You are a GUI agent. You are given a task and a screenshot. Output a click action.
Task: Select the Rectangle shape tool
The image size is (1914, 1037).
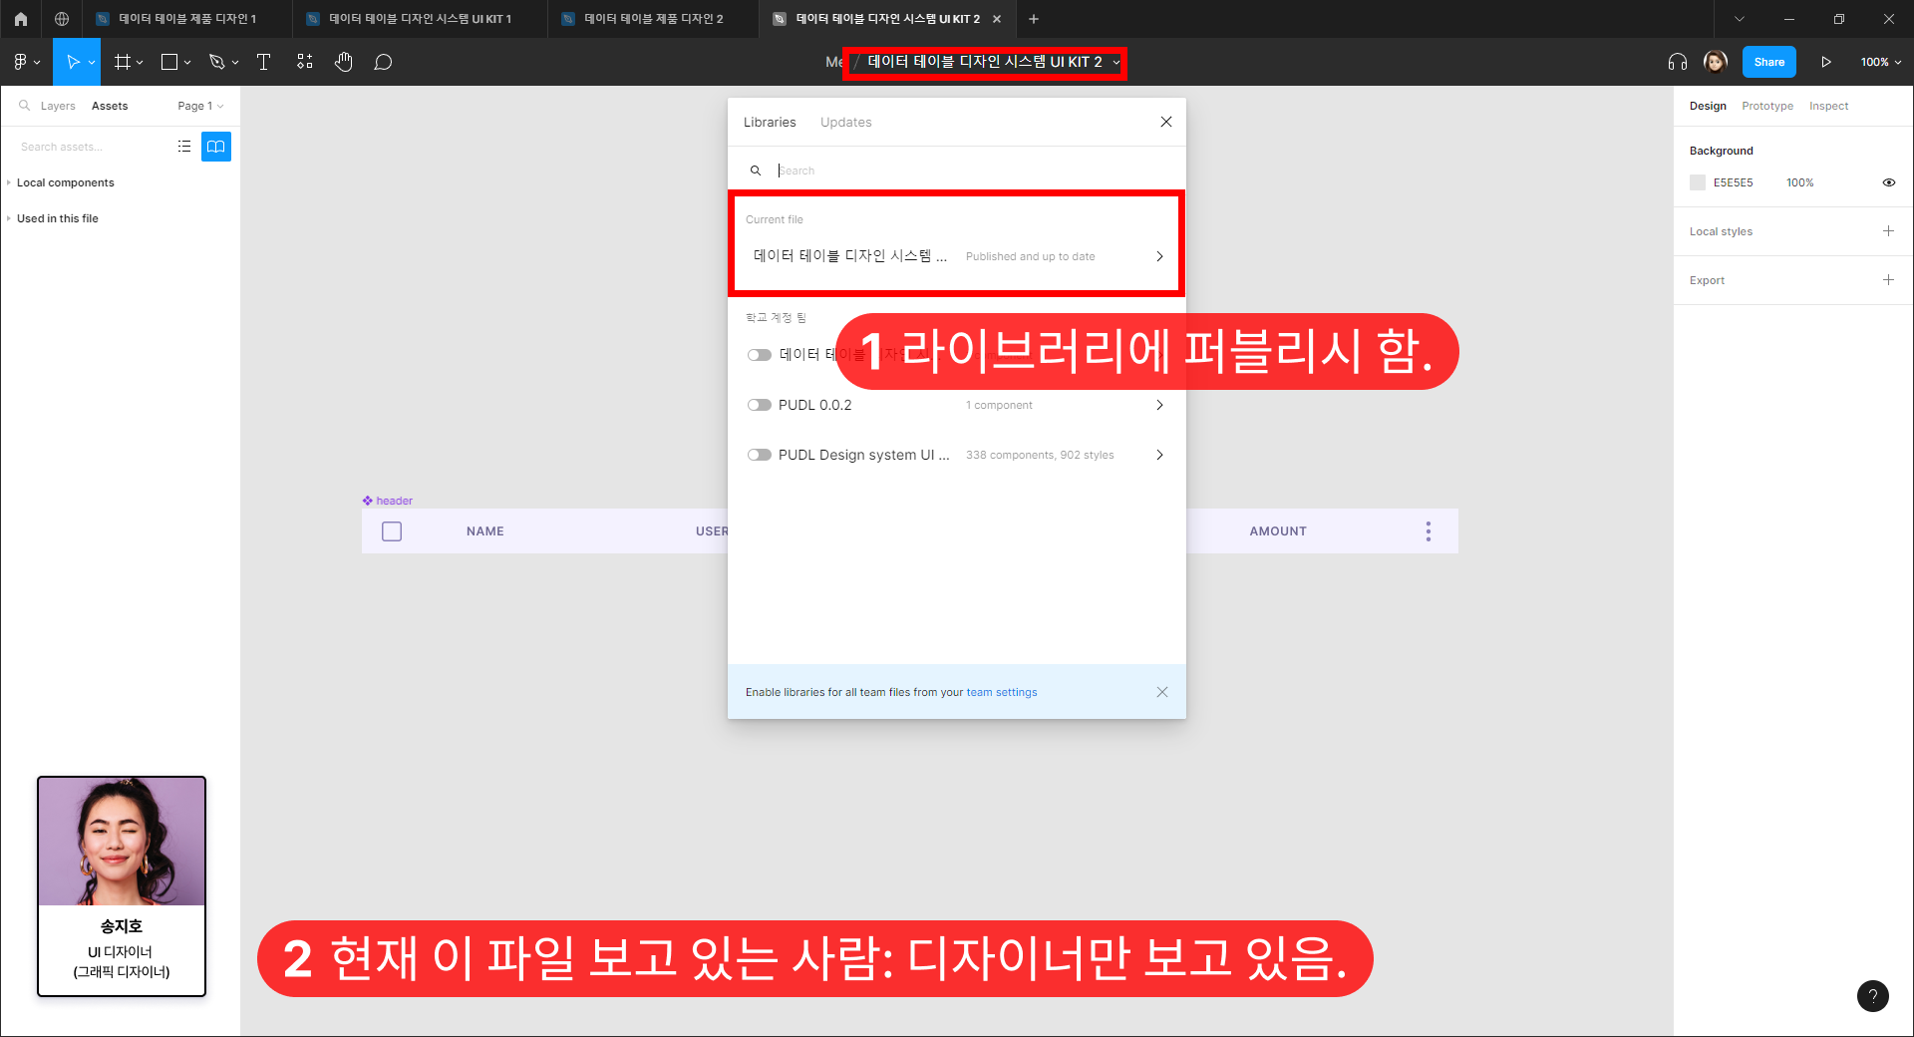click(x=169, y=62)
